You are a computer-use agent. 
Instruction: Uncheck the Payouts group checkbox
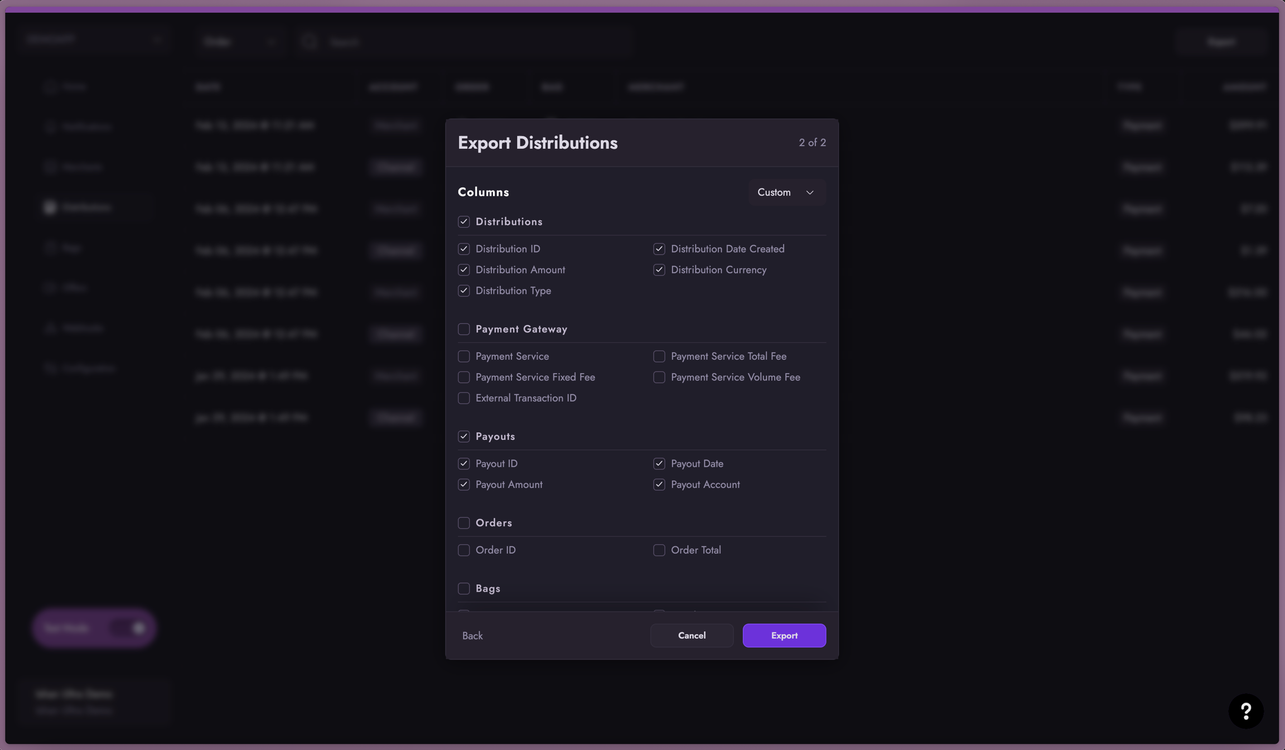click(x=463, y=437)
